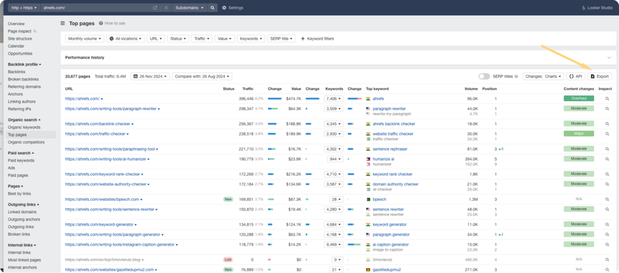Go to Referring domains in sidebar
The image size is (619, 273).
click(24, 87)
